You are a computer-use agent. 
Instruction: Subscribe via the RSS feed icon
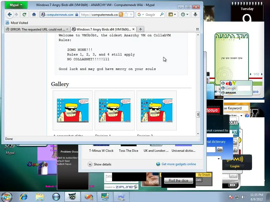click(x=121, y=15)
